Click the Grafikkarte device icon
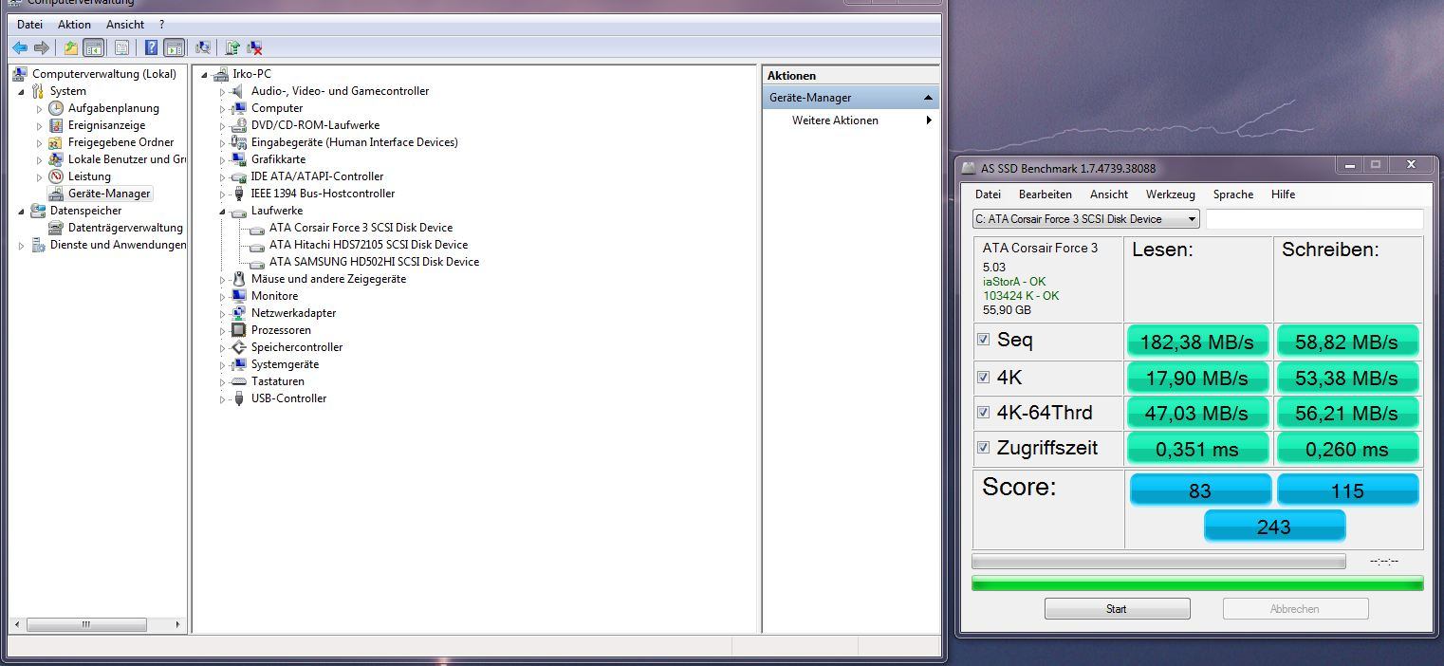Image resolution: width=1444 pixels, height=666 pixels. [x=239, y=159]
